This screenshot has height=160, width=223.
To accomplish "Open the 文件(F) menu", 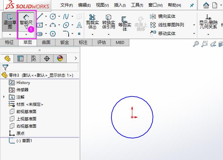I will click(x=66, y=5).
